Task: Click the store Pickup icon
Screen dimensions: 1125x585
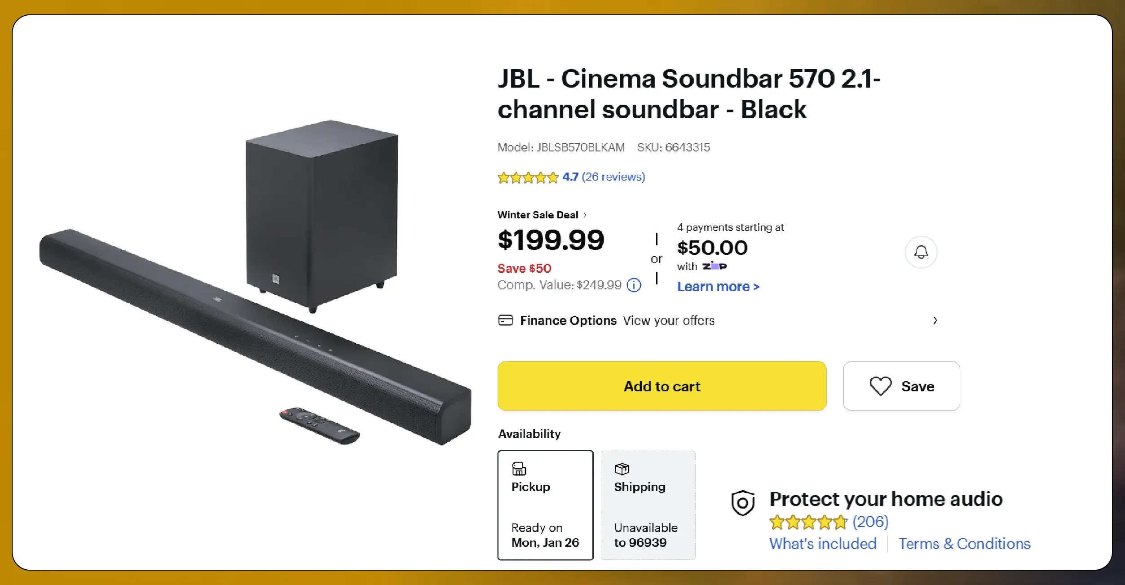Action: [519, 469]
